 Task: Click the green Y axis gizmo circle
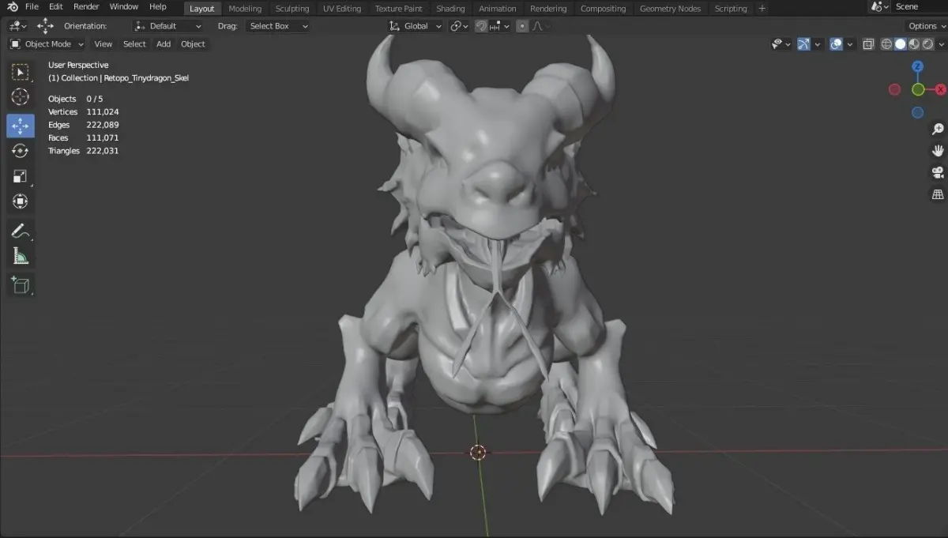click(918, 89)
